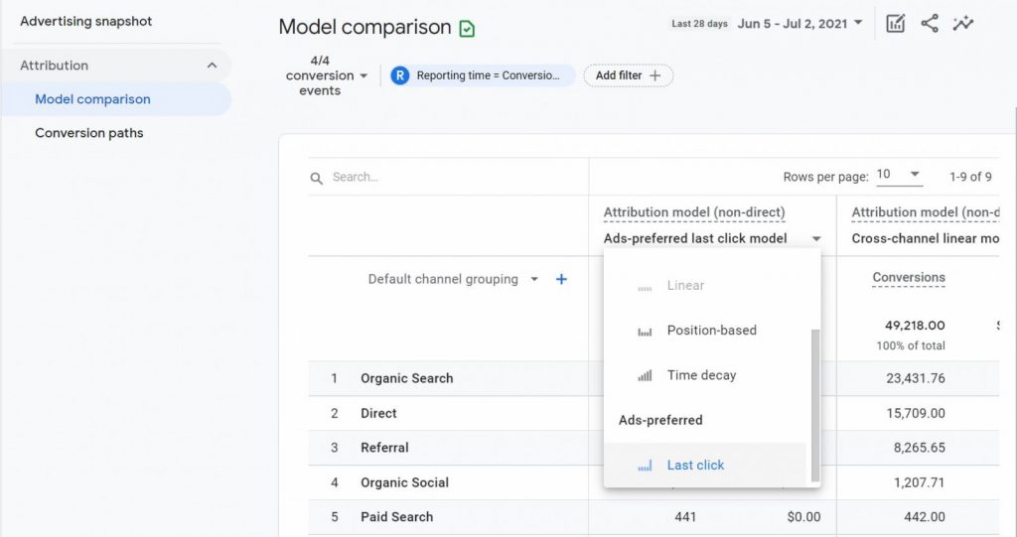Click the Position-based model bar icon

(x=645, y=331)
